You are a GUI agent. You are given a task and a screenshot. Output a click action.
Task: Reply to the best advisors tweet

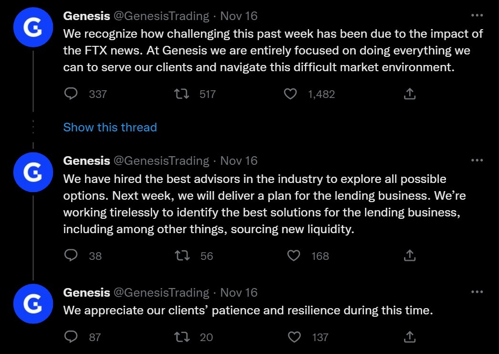(71, 256)
